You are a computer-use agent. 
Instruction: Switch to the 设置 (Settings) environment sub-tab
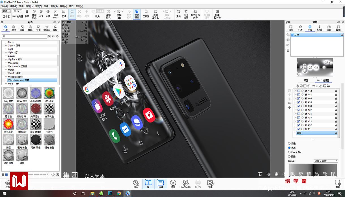(306, 81)
